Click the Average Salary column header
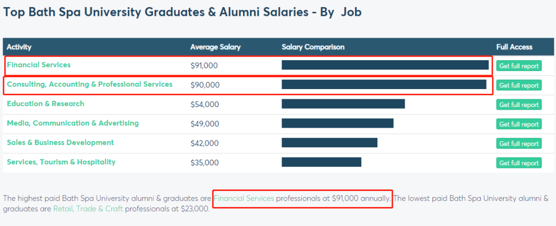Screen dimensions: 556x226 215,47
